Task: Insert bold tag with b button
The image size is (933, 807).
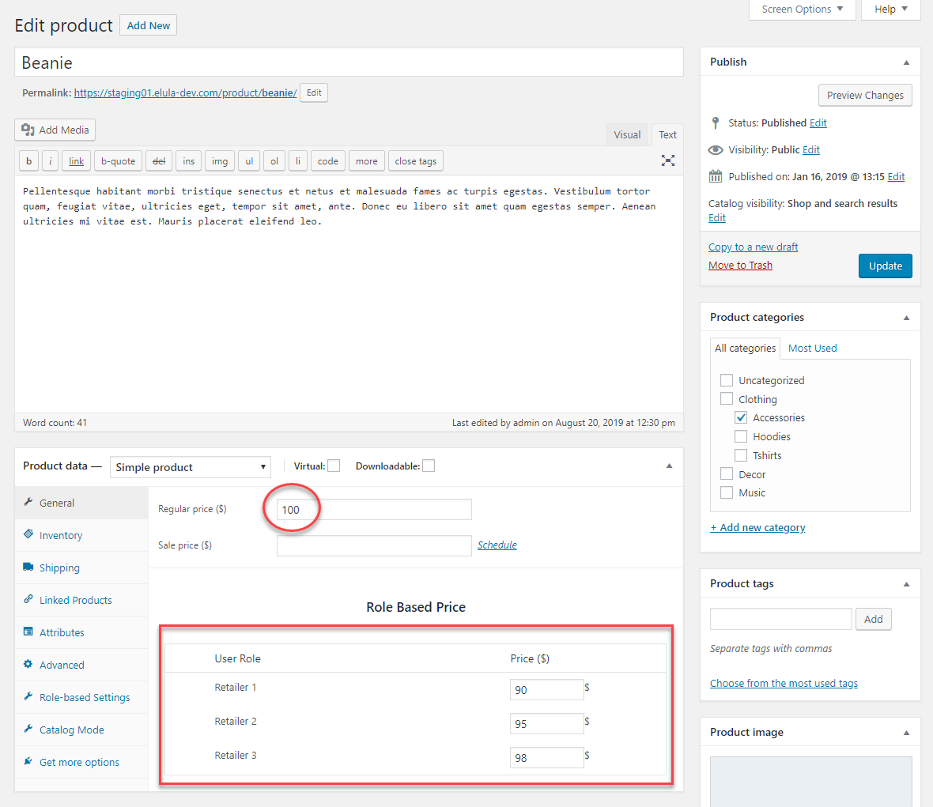Action: pyautogui.click(x=28, y=161)
